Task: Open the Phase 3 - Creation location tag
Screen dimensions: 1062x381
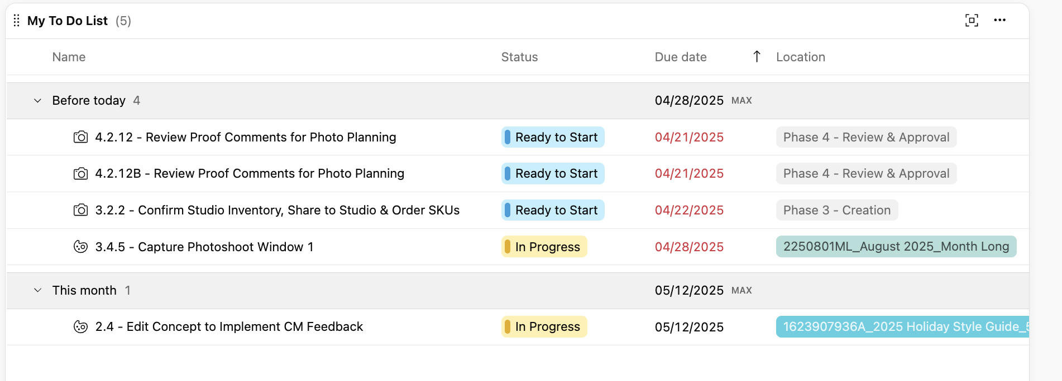Action: point(836,210)
